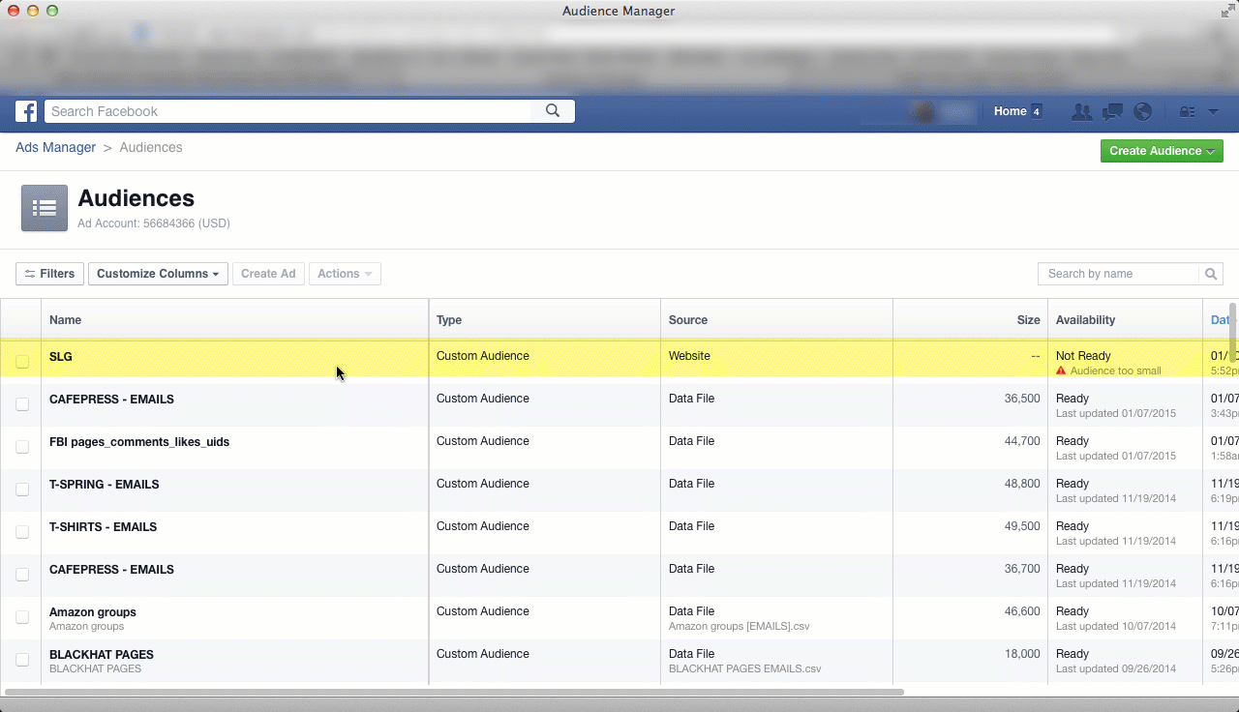Check the T-SPRING - EMAILS row checkbox

(x=22, y=489)
